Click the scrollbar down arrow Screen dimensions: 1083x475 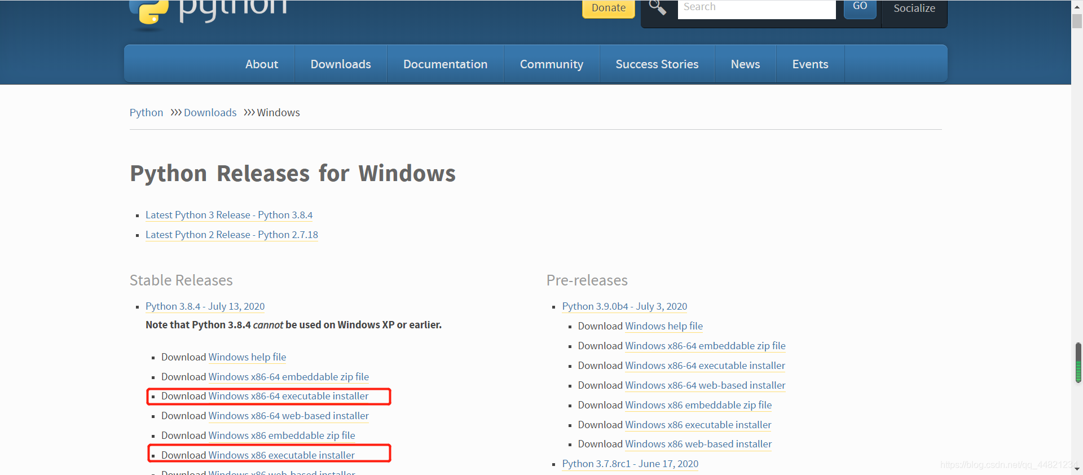click(1077, 469)
